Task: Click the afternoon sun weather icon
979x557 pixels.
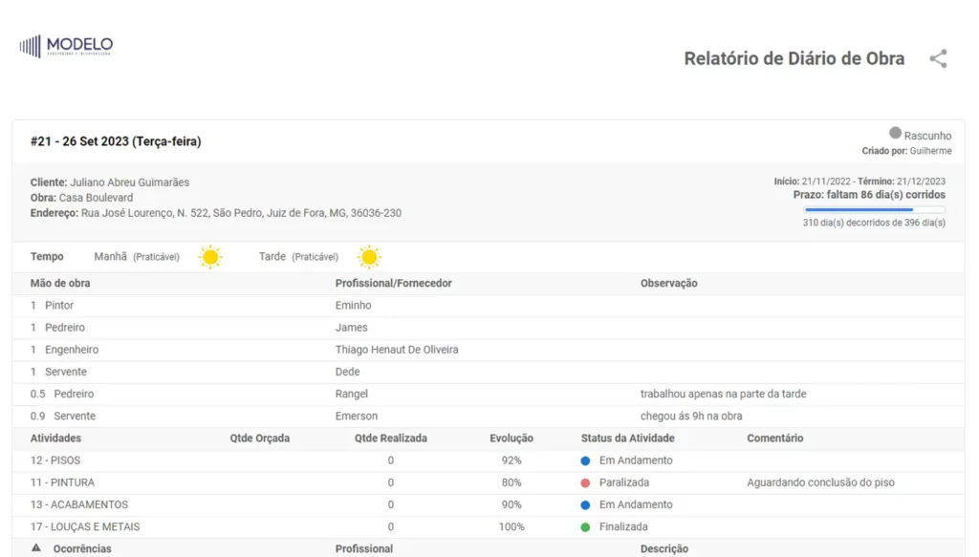Action: [x=368, y=257]
